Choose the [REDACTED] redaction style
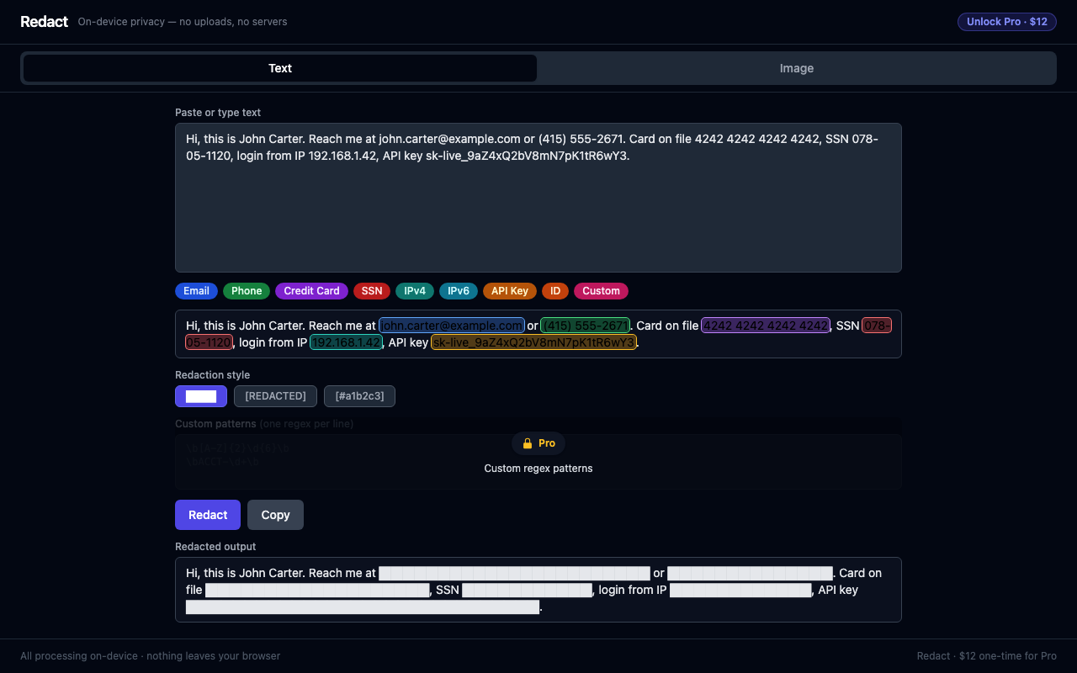This screenshot has height=673, width=1077. coord(275,396)
